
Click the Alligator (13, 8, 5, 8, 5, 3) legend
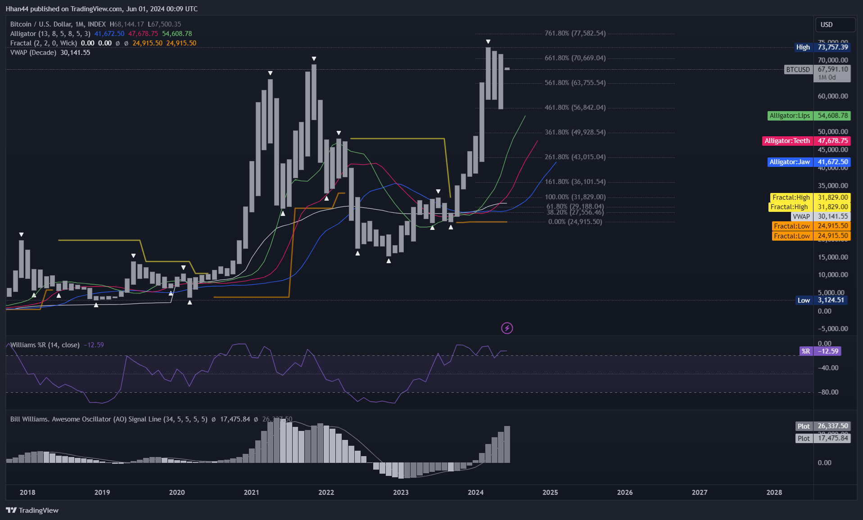point(50,34)
